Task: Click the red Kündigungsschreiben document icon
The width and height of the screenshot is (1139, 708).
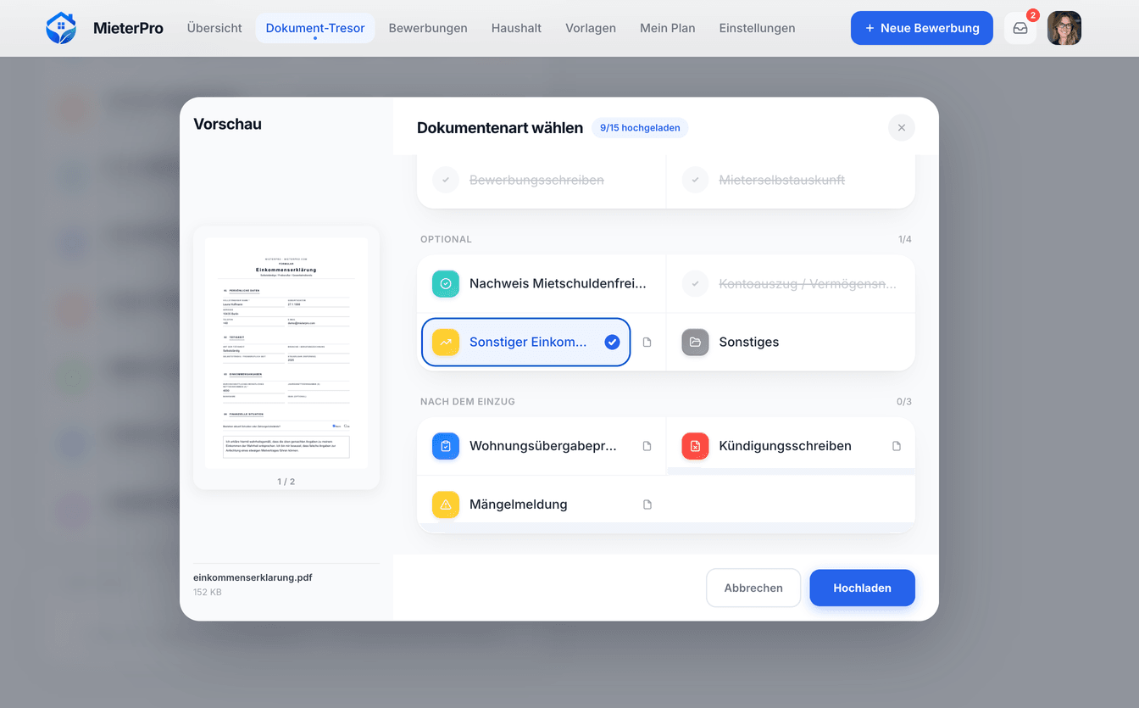Action: coord(695,446)
